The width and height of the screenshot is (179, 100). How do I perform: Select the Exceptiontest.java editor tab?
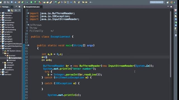coord(33,7)
